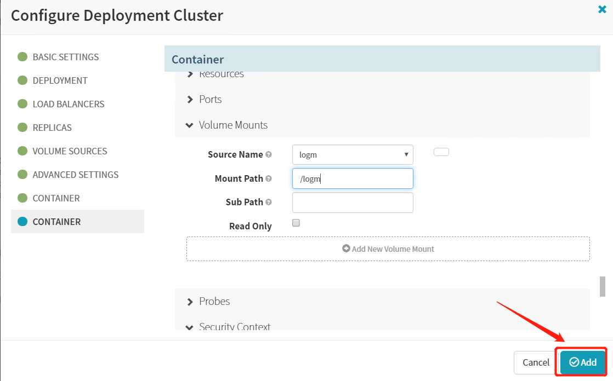Click the Add button
This screenshot has width=613, height=381.
pos(583,362)
